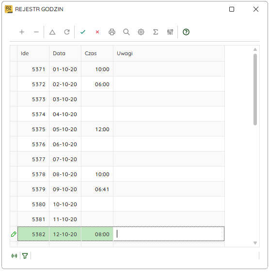Open settings gear in toolbar

tap(141, 32)
